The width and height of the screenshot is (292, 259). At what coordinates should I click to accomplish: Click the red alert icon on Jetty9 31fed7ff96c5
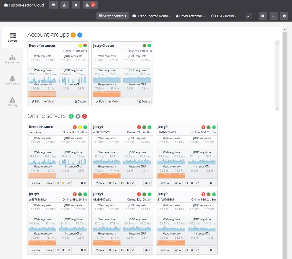[203, 194]
